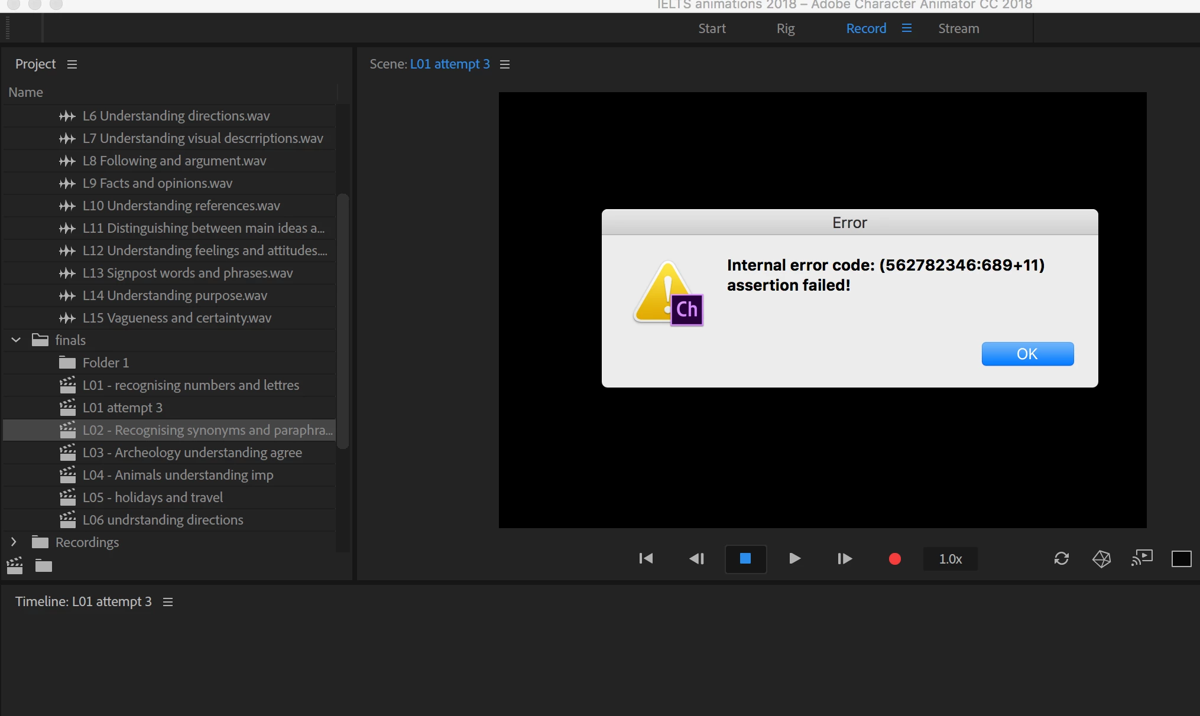Select L12 Understanding feelings and attitudes audio

[169, 250]
